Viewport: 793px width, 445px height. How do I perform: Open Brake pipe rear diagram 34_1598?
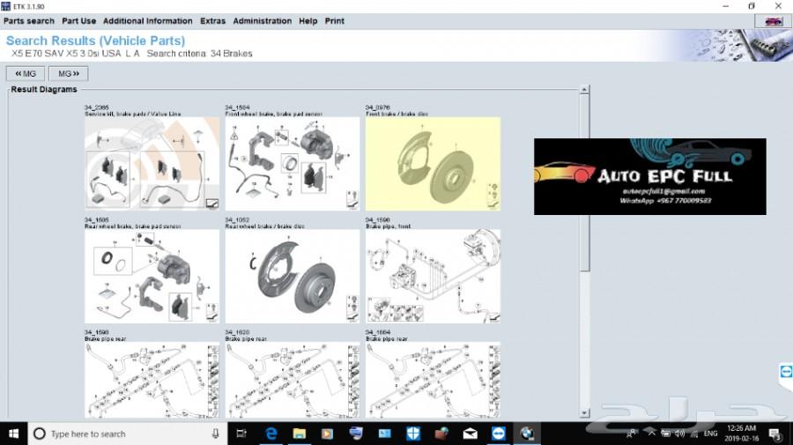coord(152,381)
